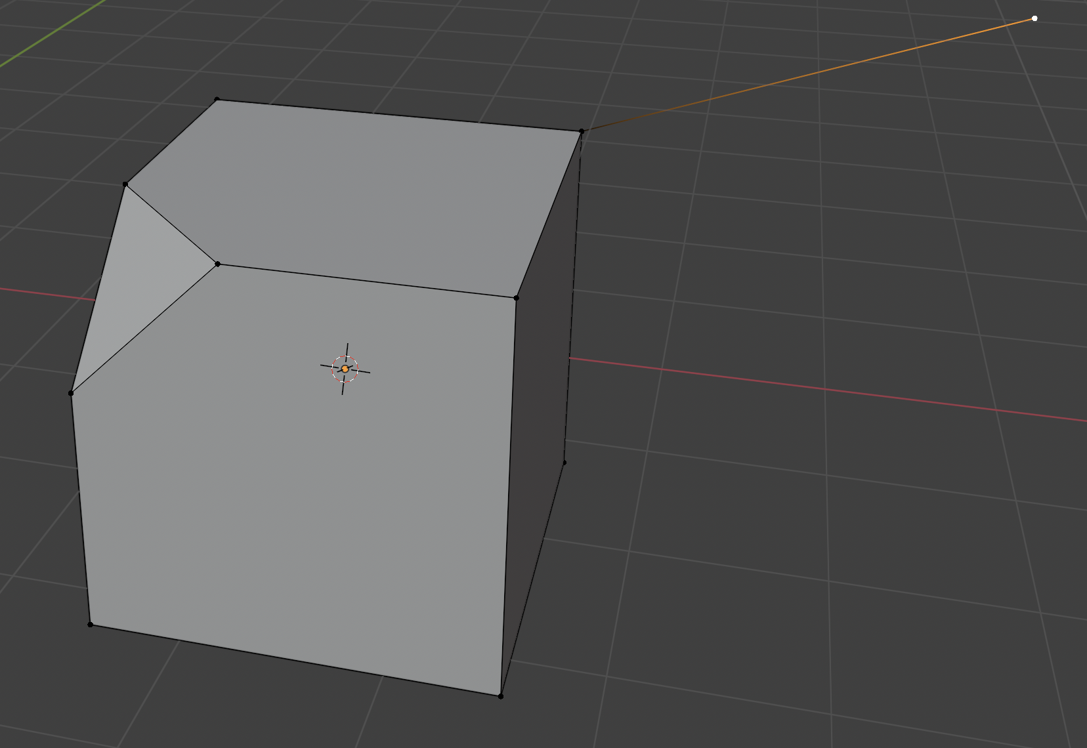Select the bottom front-left corner vertex
1087x748 pixels.
[91, 625]
